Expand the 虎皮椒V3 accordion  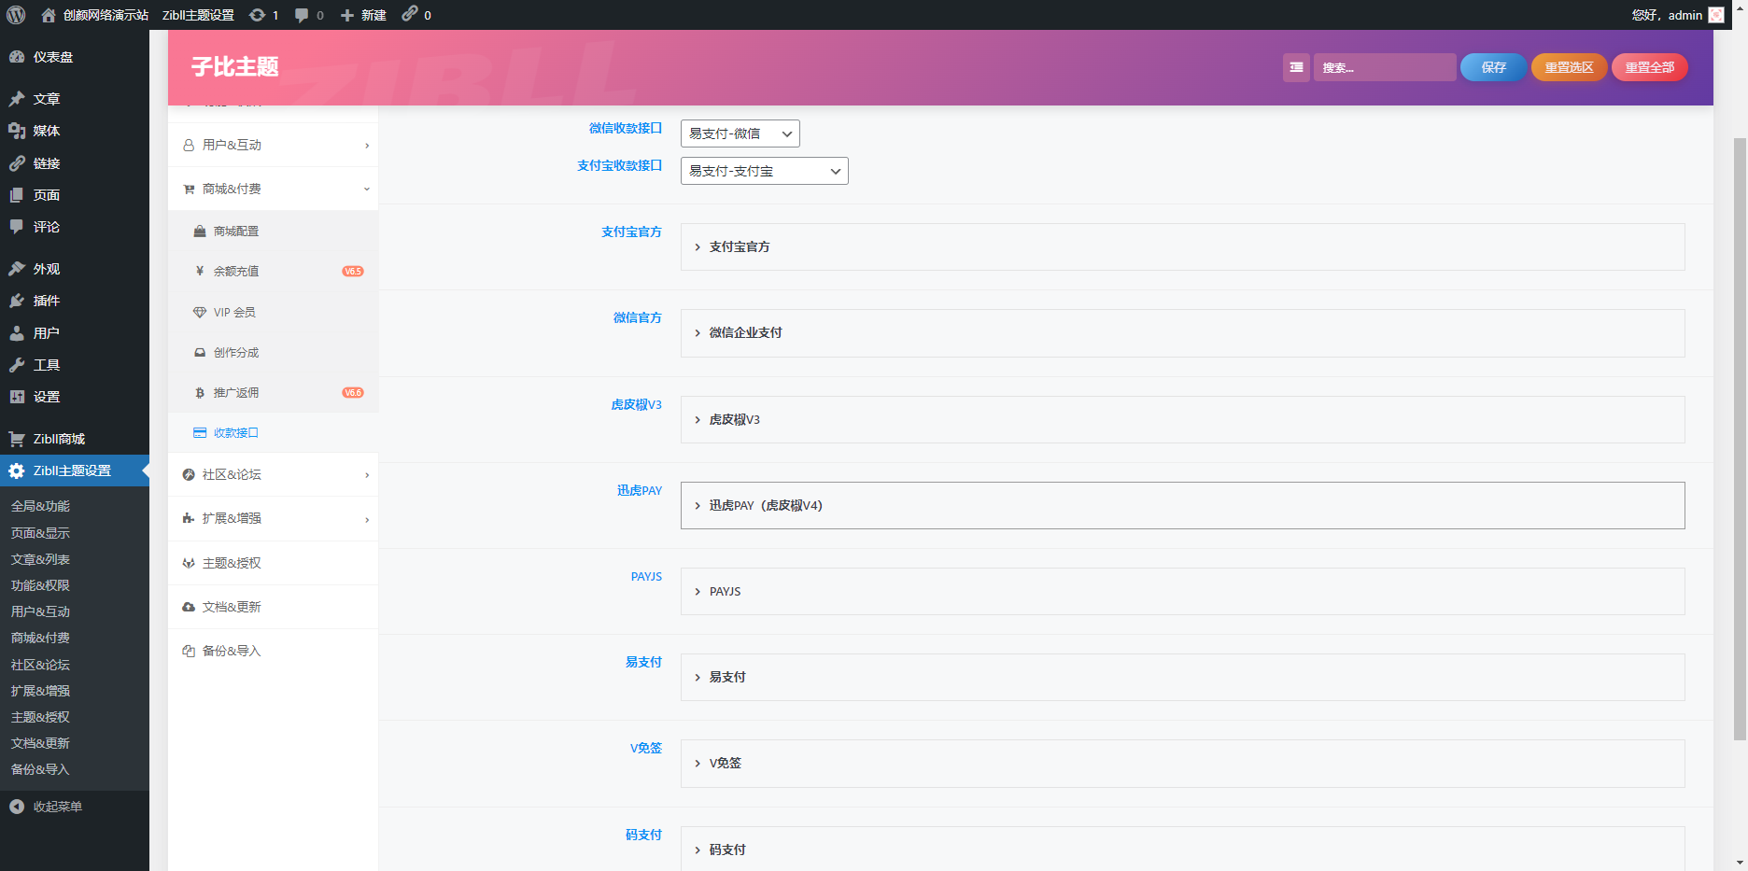1183,419
